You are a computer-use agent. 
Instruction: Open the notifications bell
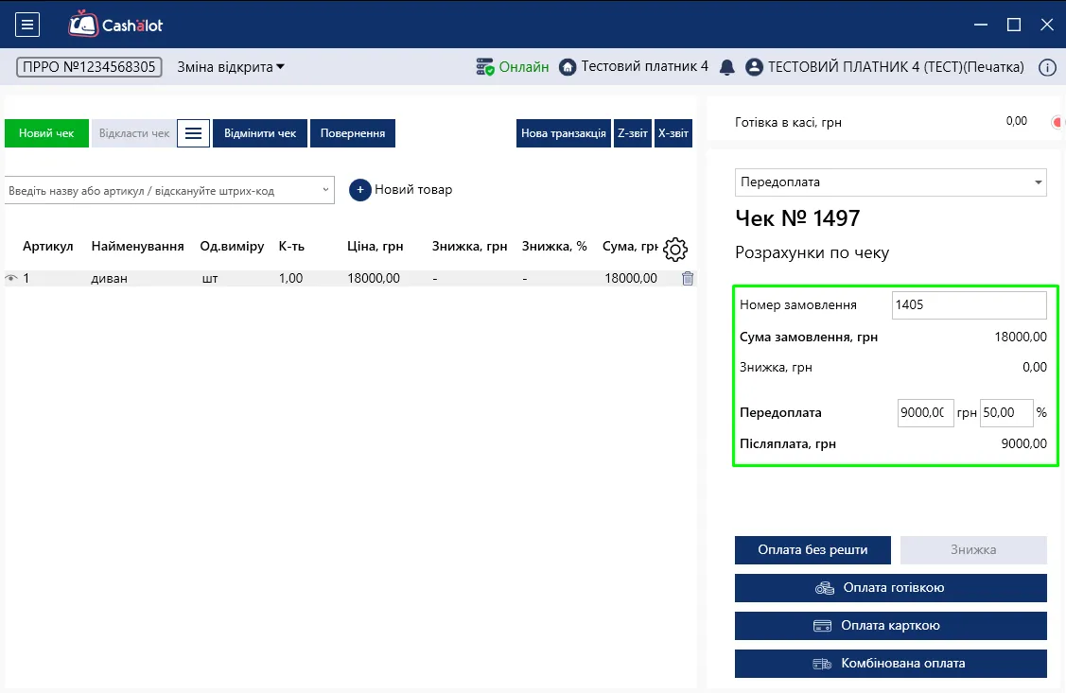pos(726,67)
